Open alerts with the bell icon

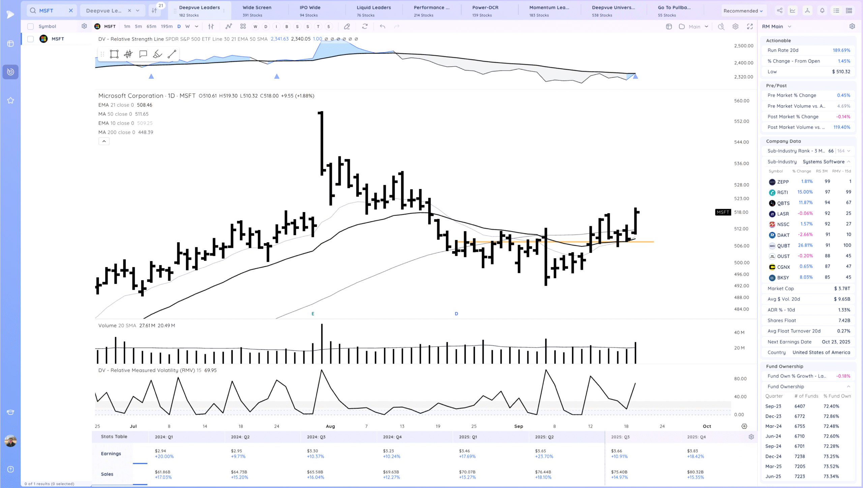point(822,10)
